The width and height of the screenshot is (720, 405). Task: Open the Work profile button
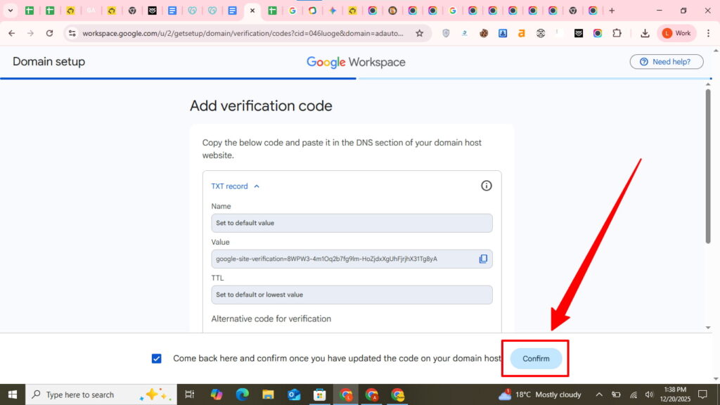coord(676,33)
